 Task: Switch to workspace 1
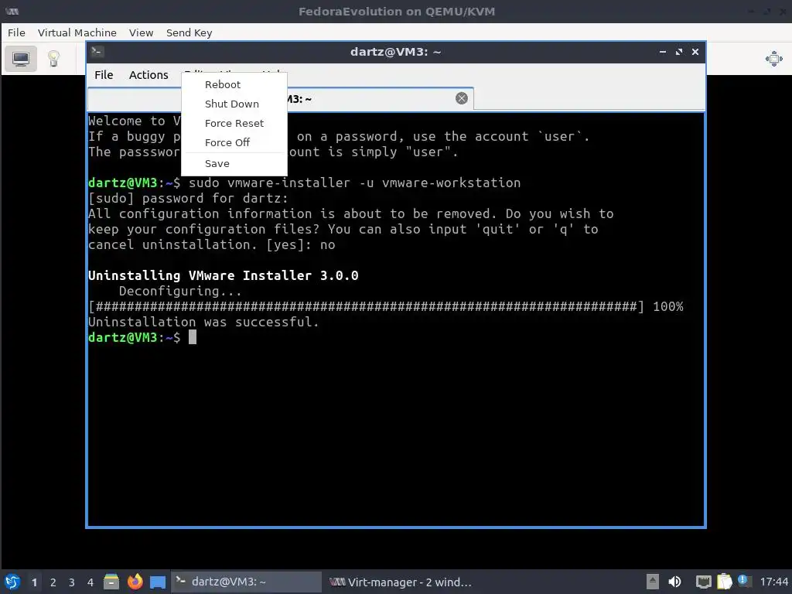[34, 582]
